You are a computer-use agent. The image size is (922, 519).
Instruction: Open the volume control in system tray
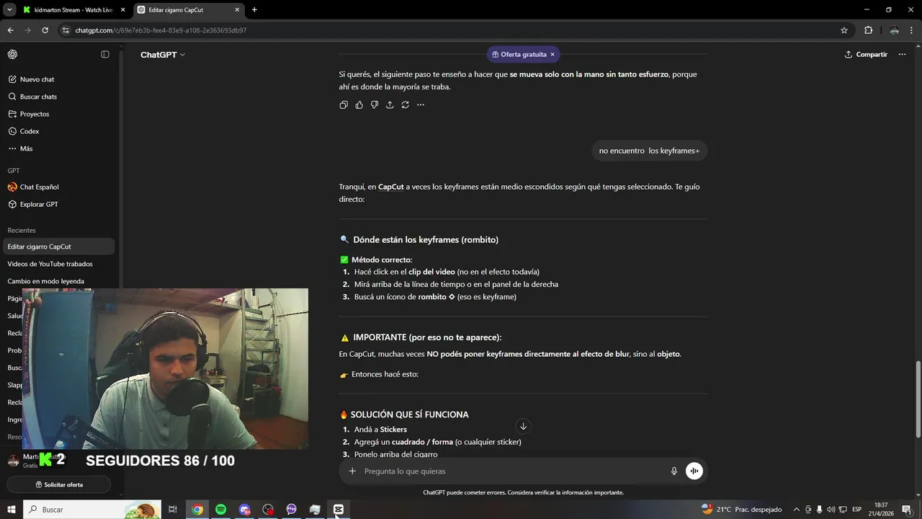831,510
